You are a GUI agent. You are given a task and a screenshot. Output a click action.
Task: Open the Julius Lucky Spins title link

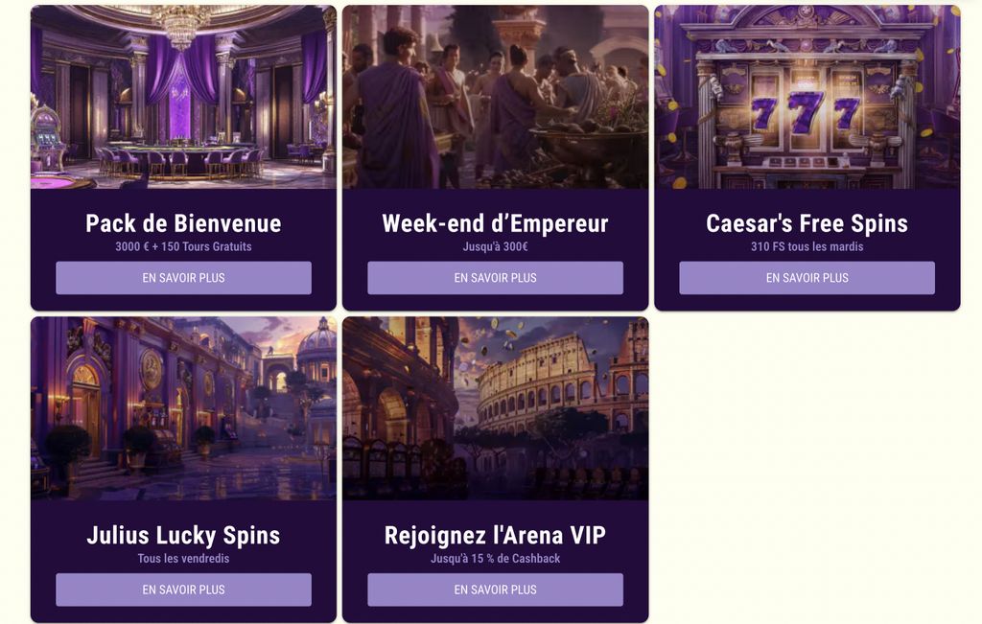[183, 536]
